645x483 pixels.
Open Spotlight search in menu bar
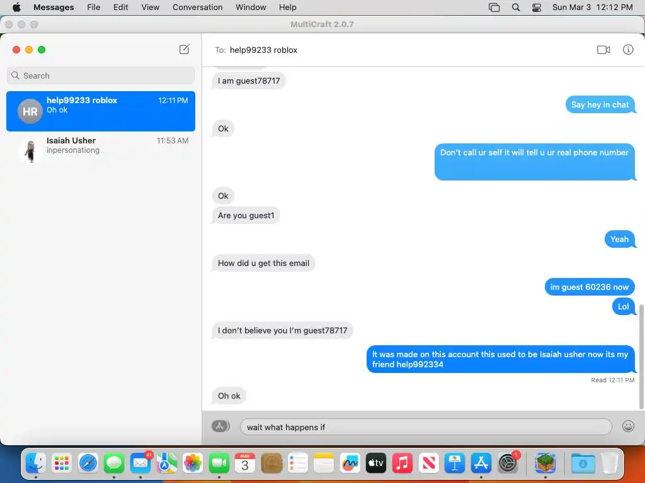pyautogui.click(x=515, y=7)
